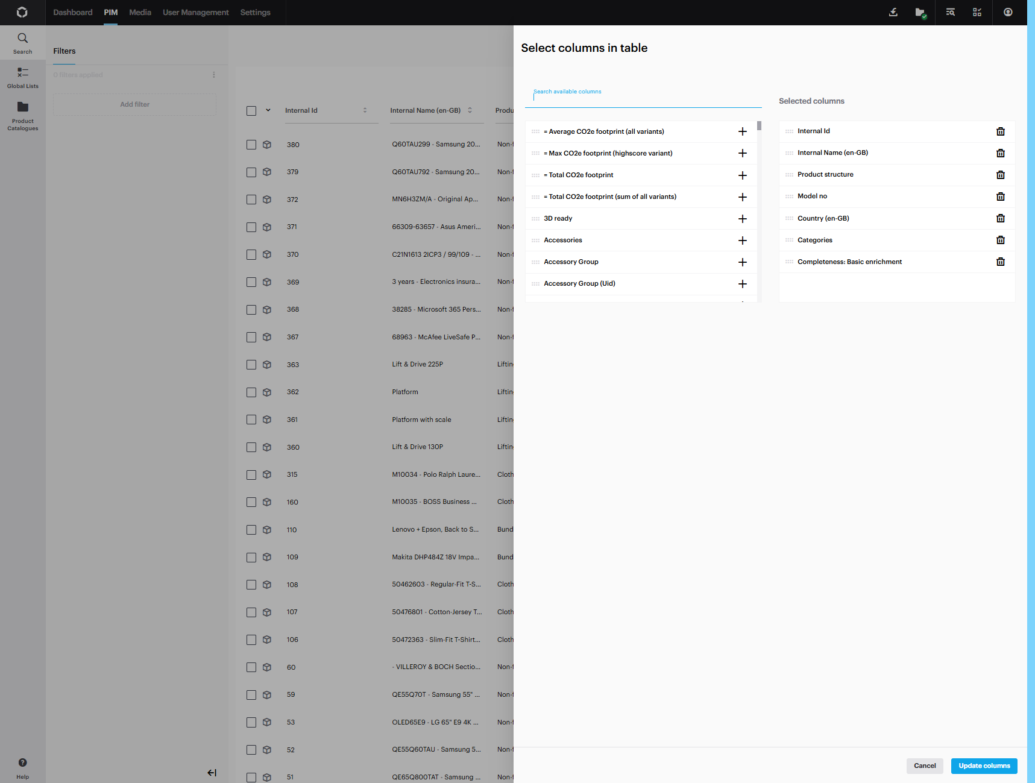The height and width of the screenshot is (783, 1035).
Task: Open the User Management menu
Action: [x=195, y=12]
